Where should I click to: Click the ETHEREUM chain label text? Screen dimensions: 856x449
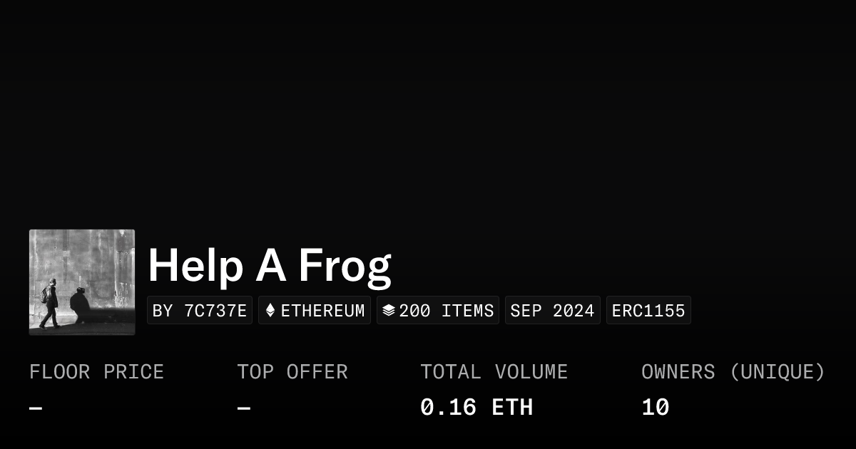[x=322, y=311]
